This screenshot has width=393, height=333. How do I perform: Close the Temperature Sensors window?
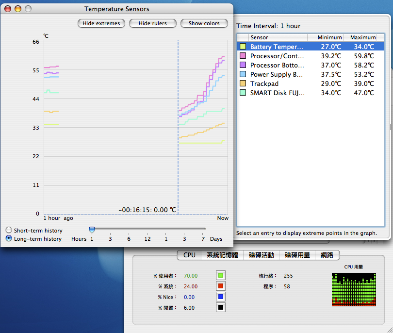pyautogui.click(x=8, y=9)
